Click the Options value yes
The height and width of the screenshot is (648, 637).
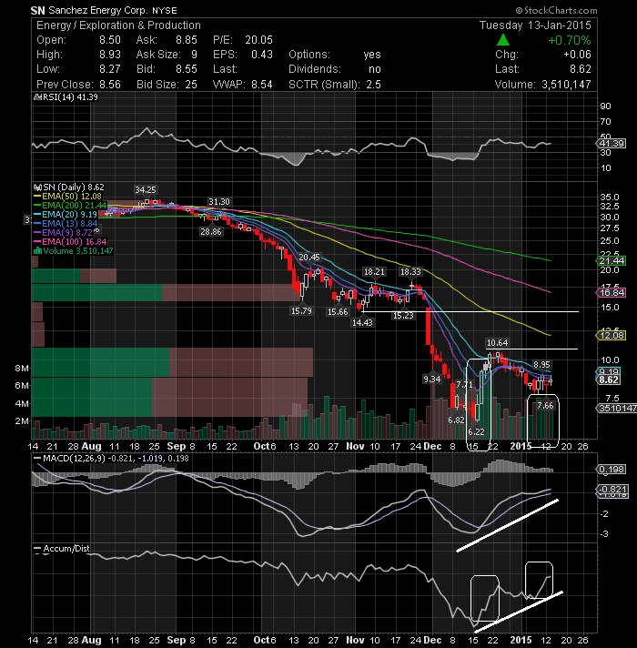pyautogui.click(x=372, y=55)
